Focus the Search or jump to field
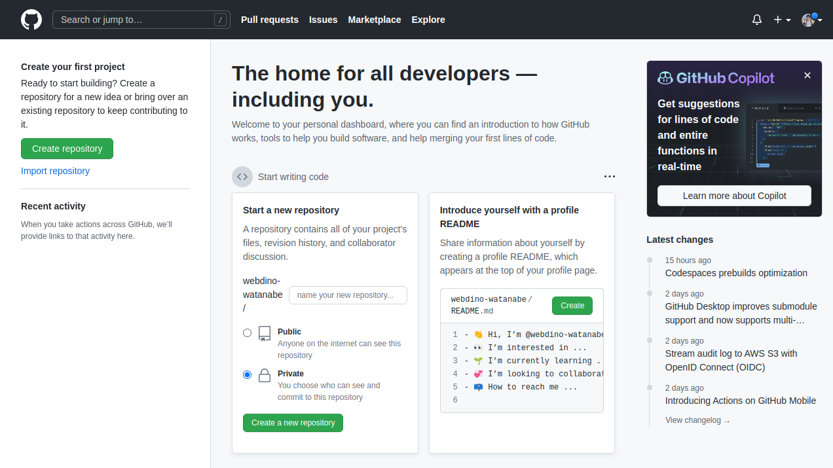 pyautogui.click(x=141, y=20)
